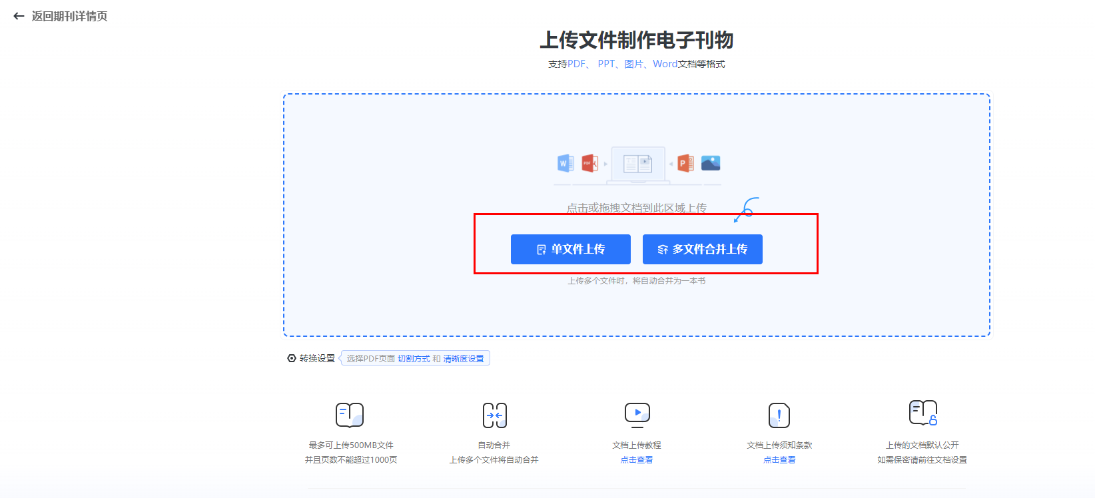
Task: Click 点击查看 under 文档上传教程
Action: coord(637,460)
